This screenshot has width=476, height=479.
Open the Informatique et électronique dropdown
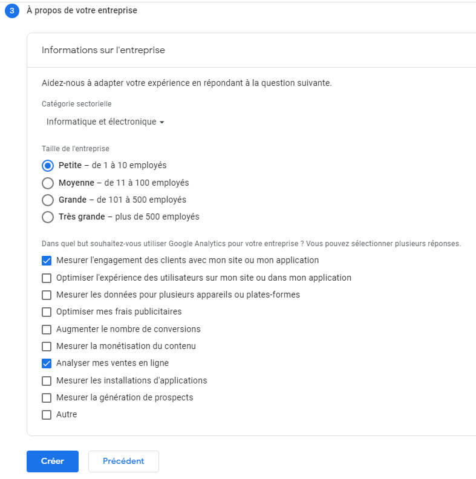coord(105,122)
